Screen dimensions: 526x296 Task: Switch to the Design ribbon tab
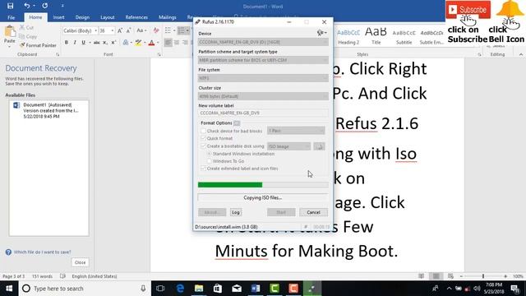click(x=82, y=17)
